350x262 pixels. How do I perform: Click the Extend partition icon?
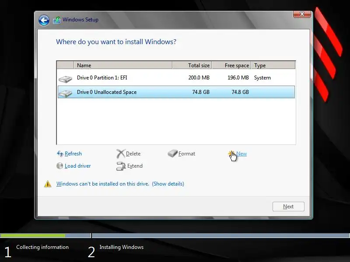click(x=121, y=166)
